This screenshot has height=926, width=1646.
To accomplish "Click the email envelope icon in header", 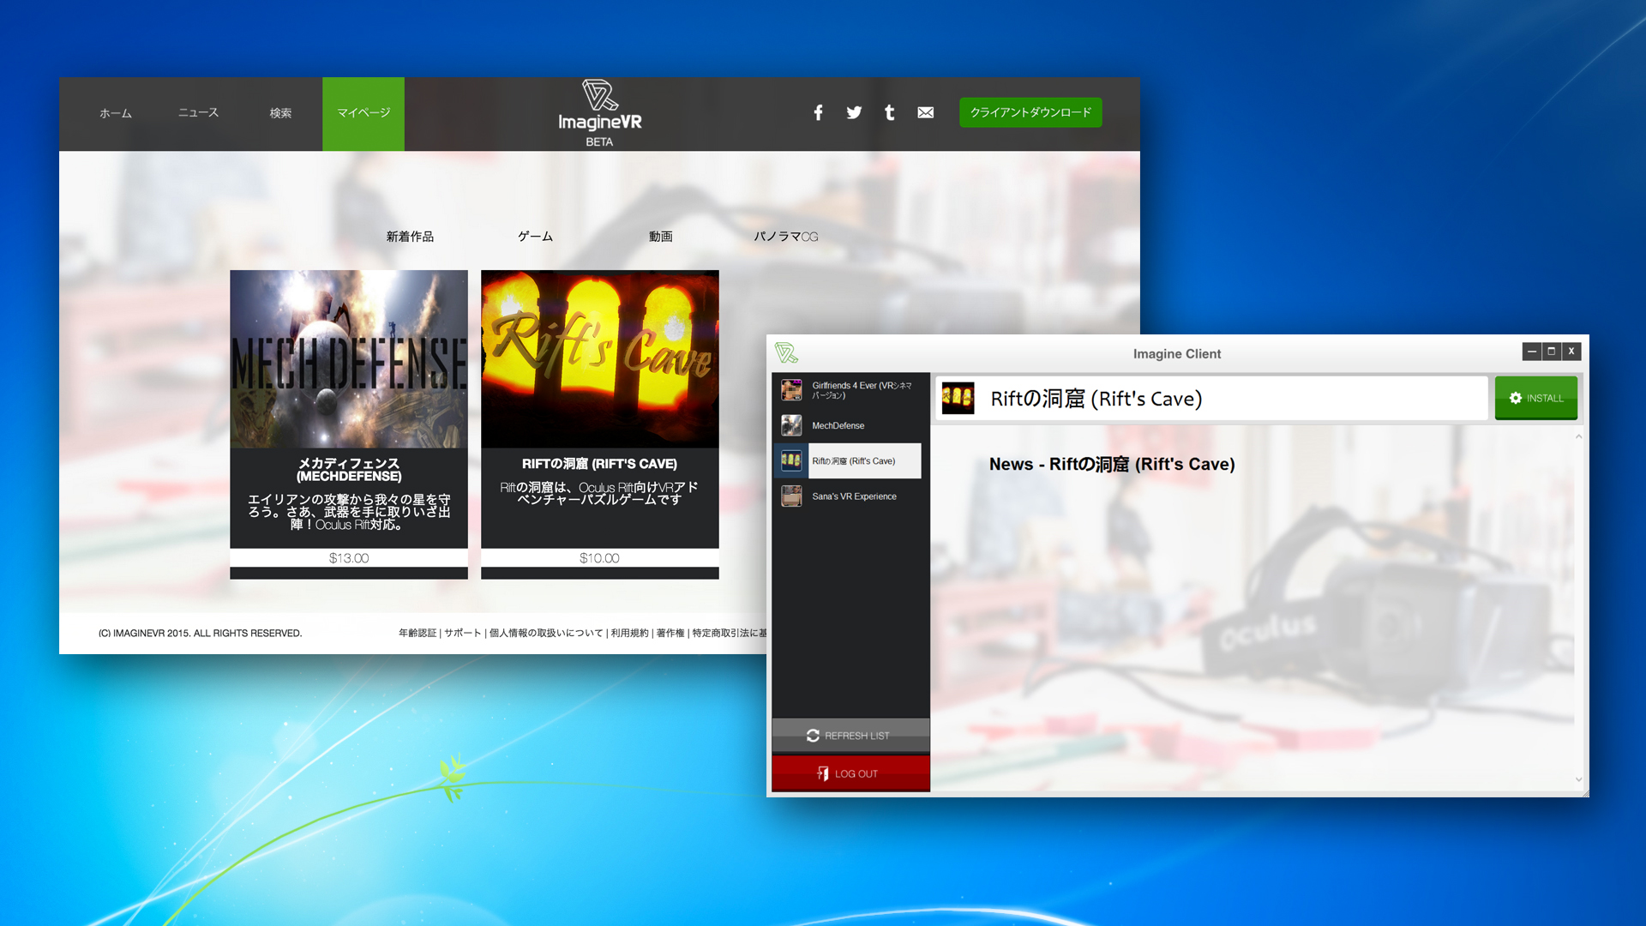I will 925,112.
